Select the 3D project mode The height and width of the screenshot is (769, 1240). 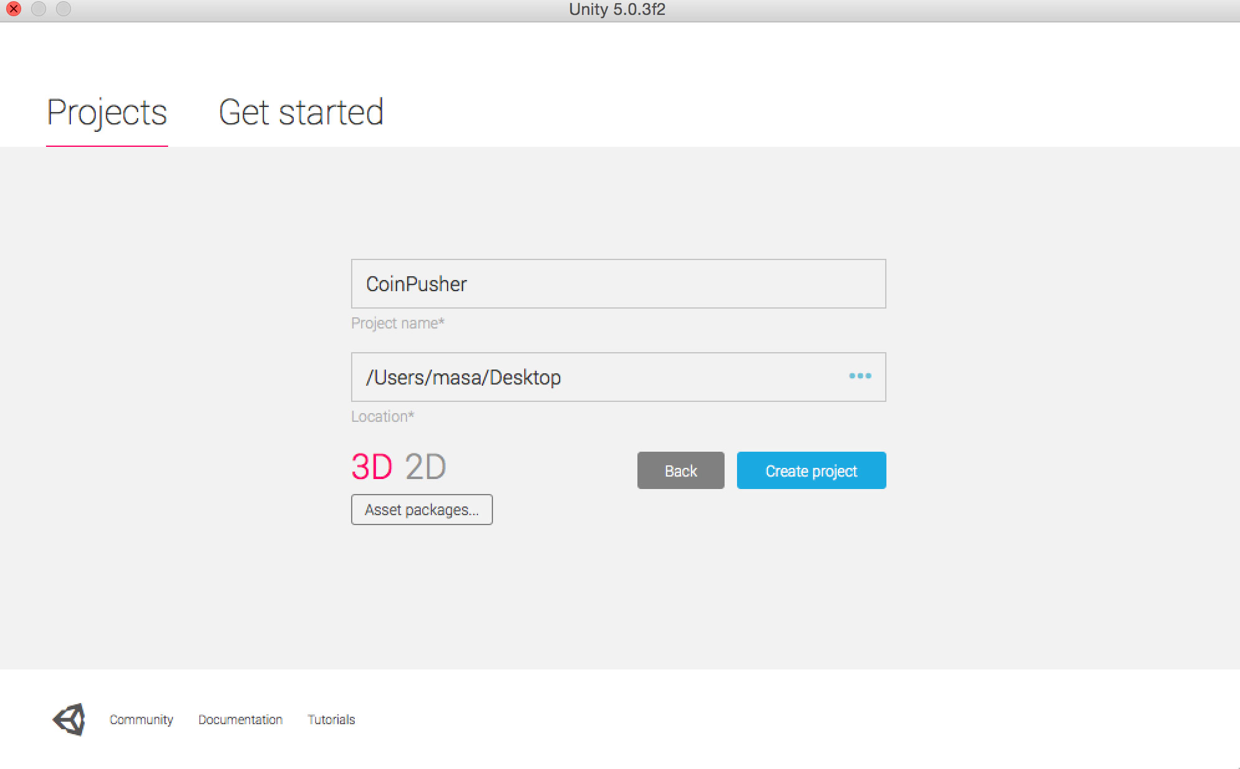coord(372,467)
